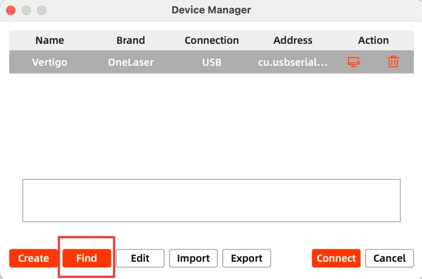
Task: Click the Export button
Action: [246, 258]
